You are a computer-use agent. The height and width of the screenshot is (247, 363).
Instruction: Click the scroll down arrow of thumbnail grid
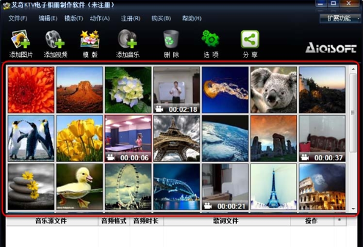[353, 208]
